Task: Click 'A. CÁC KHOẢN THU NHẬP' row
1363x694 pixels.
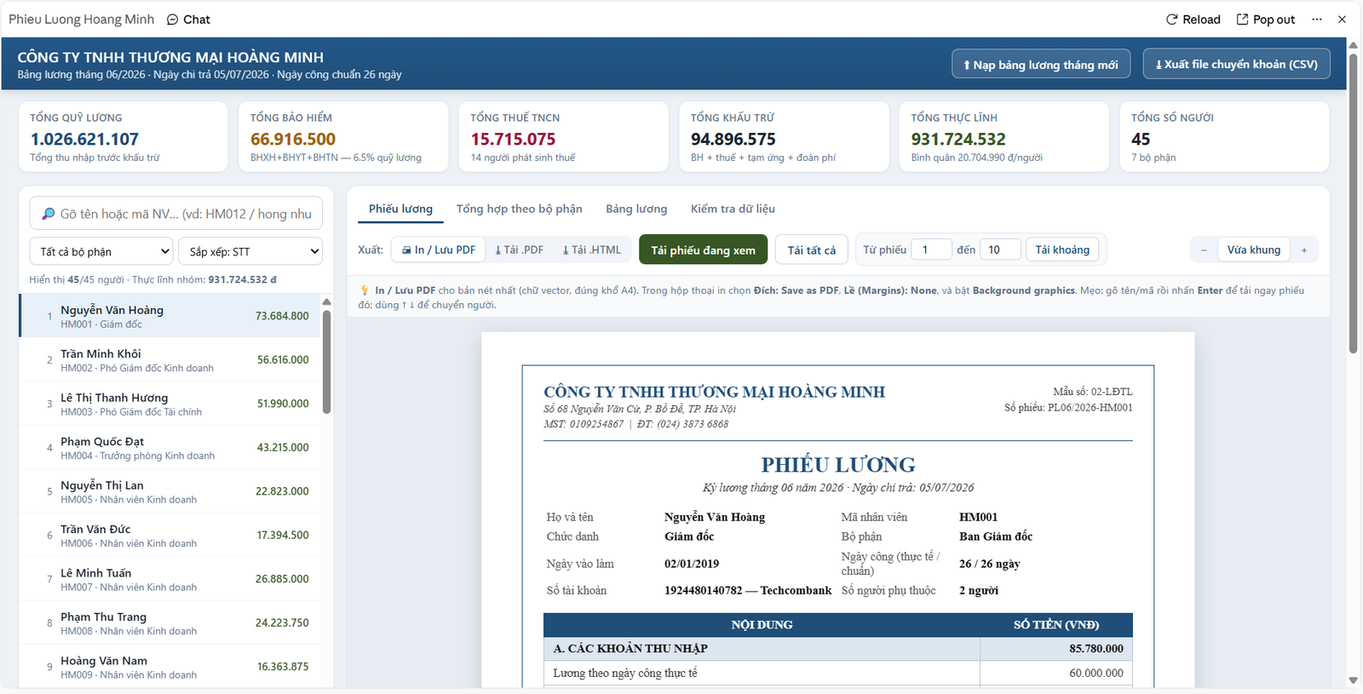Action: pos(838,649)
